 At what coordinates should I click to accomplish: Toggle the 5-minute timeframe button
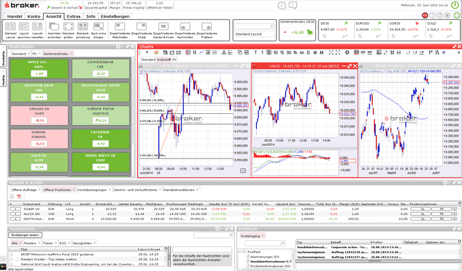[269, 52]
